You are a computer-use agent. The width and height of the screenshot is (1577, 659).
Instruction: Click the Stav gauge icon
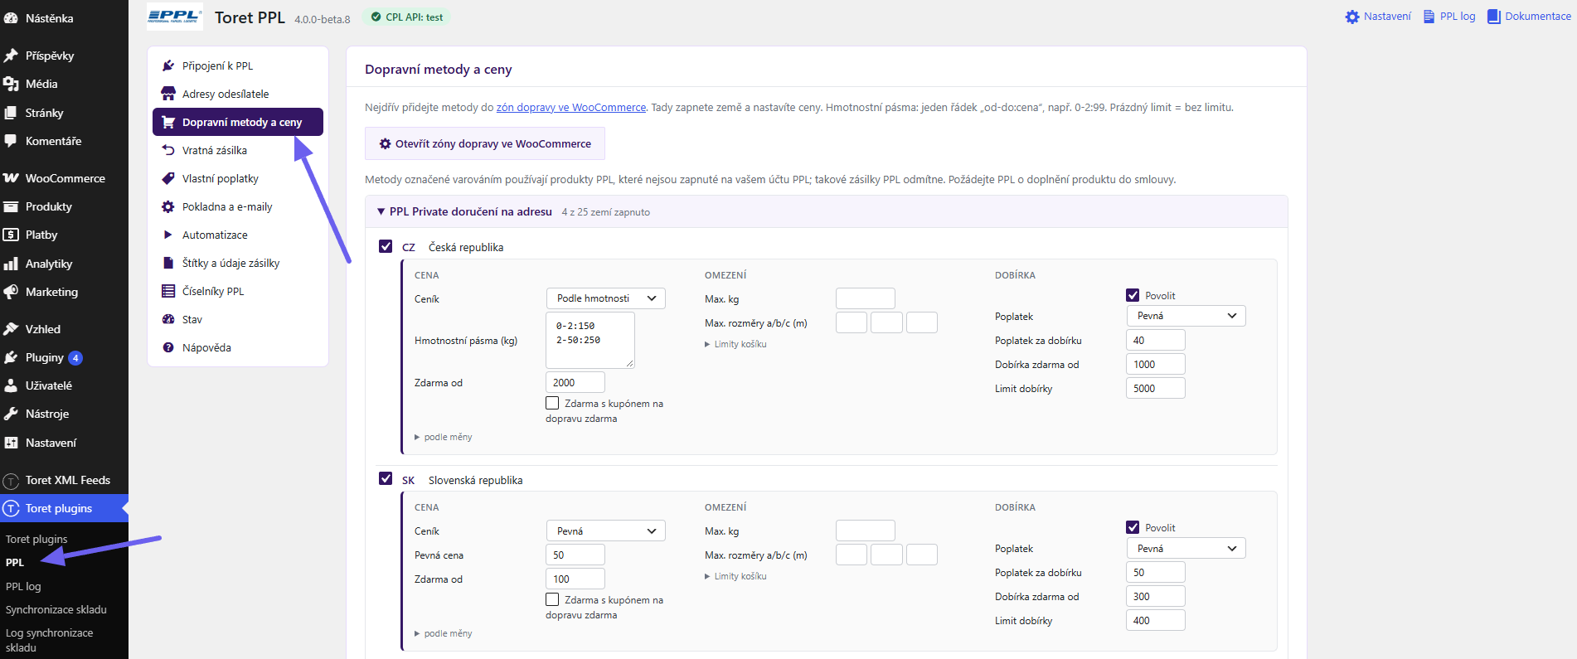pos(168,319)
